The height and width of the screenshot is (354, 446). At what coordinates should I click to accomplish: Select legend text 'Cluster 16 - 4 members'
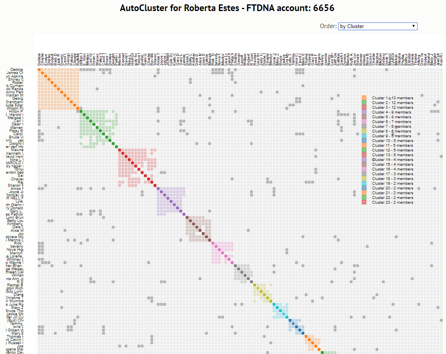point(393,169)
